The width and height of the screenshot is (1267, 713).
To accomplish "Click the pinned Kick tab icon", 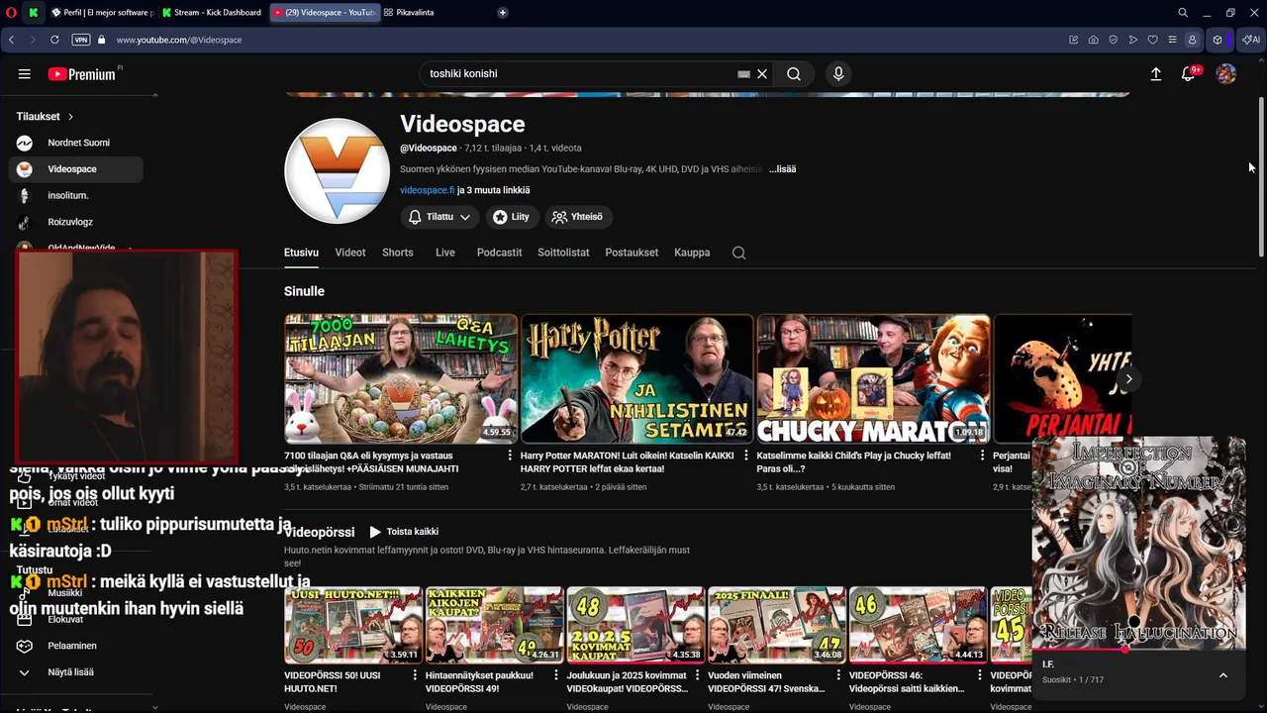I will (x=34, y=13).
